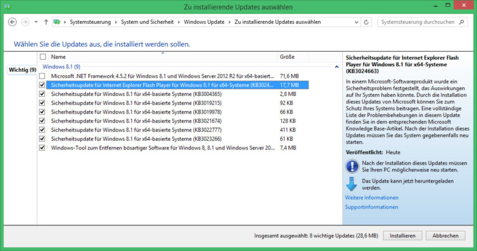The image size is (477, 251).
Task: Click the 7,4 MB size value
Action: tap(288, 148)
